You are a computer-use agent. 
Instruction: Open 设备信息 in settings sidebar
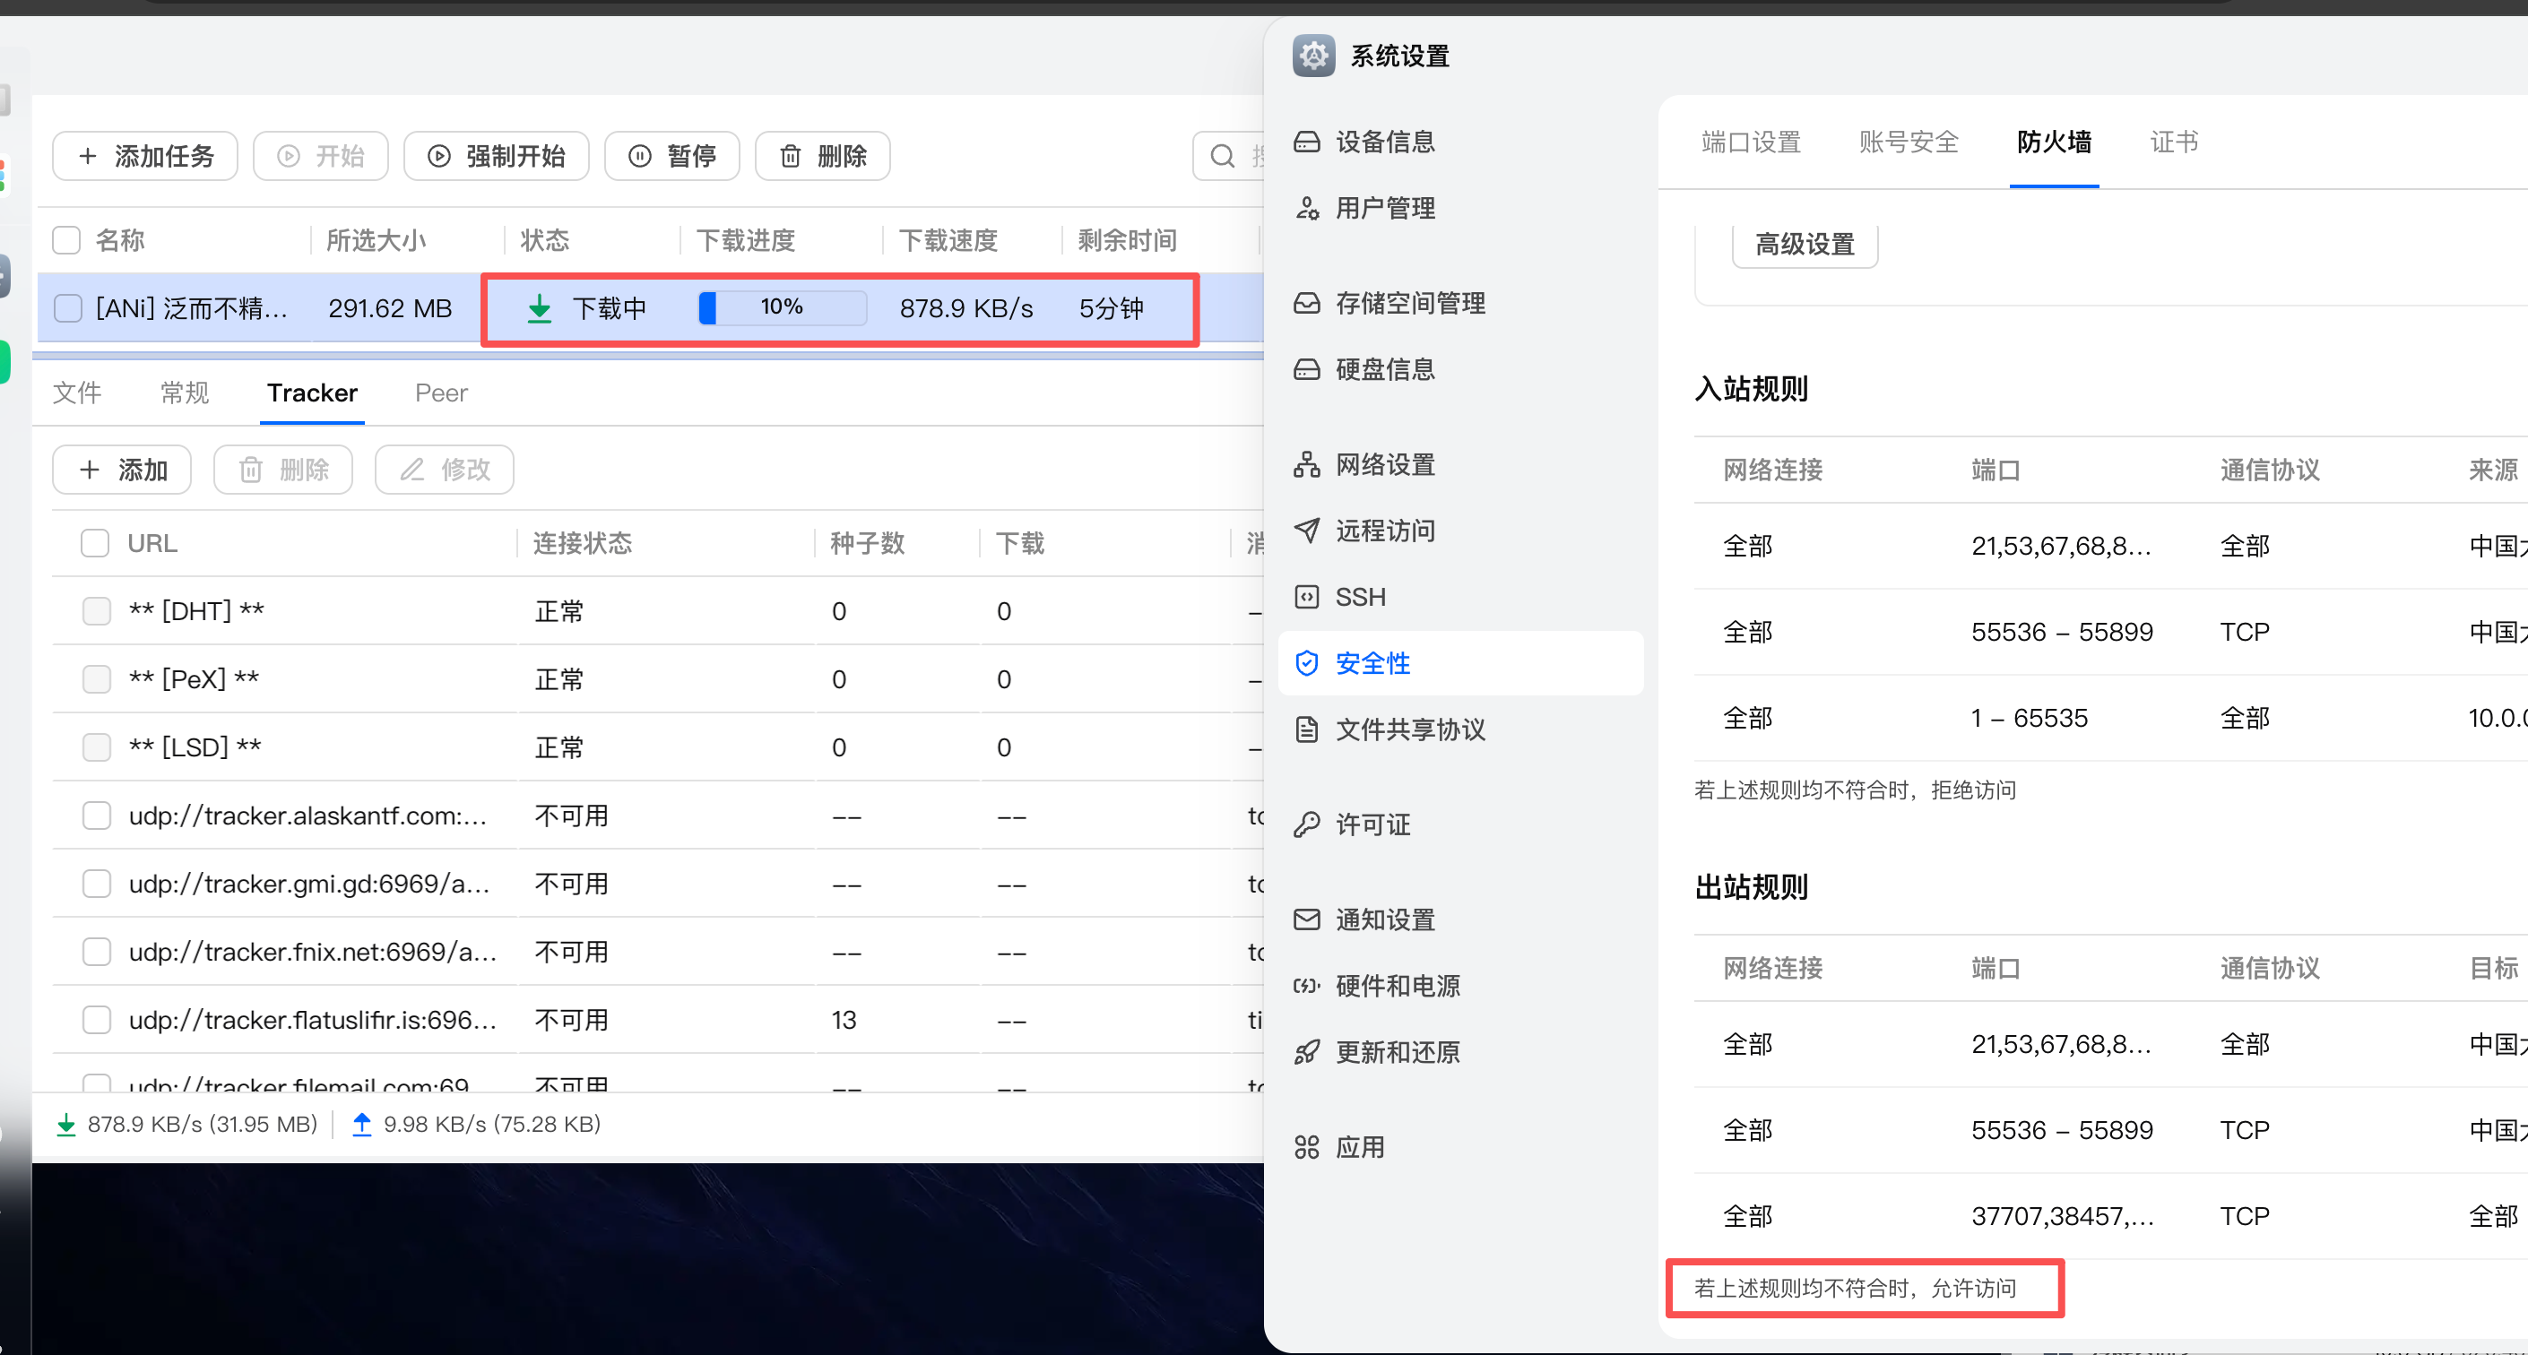click(x=1384, y=142)
